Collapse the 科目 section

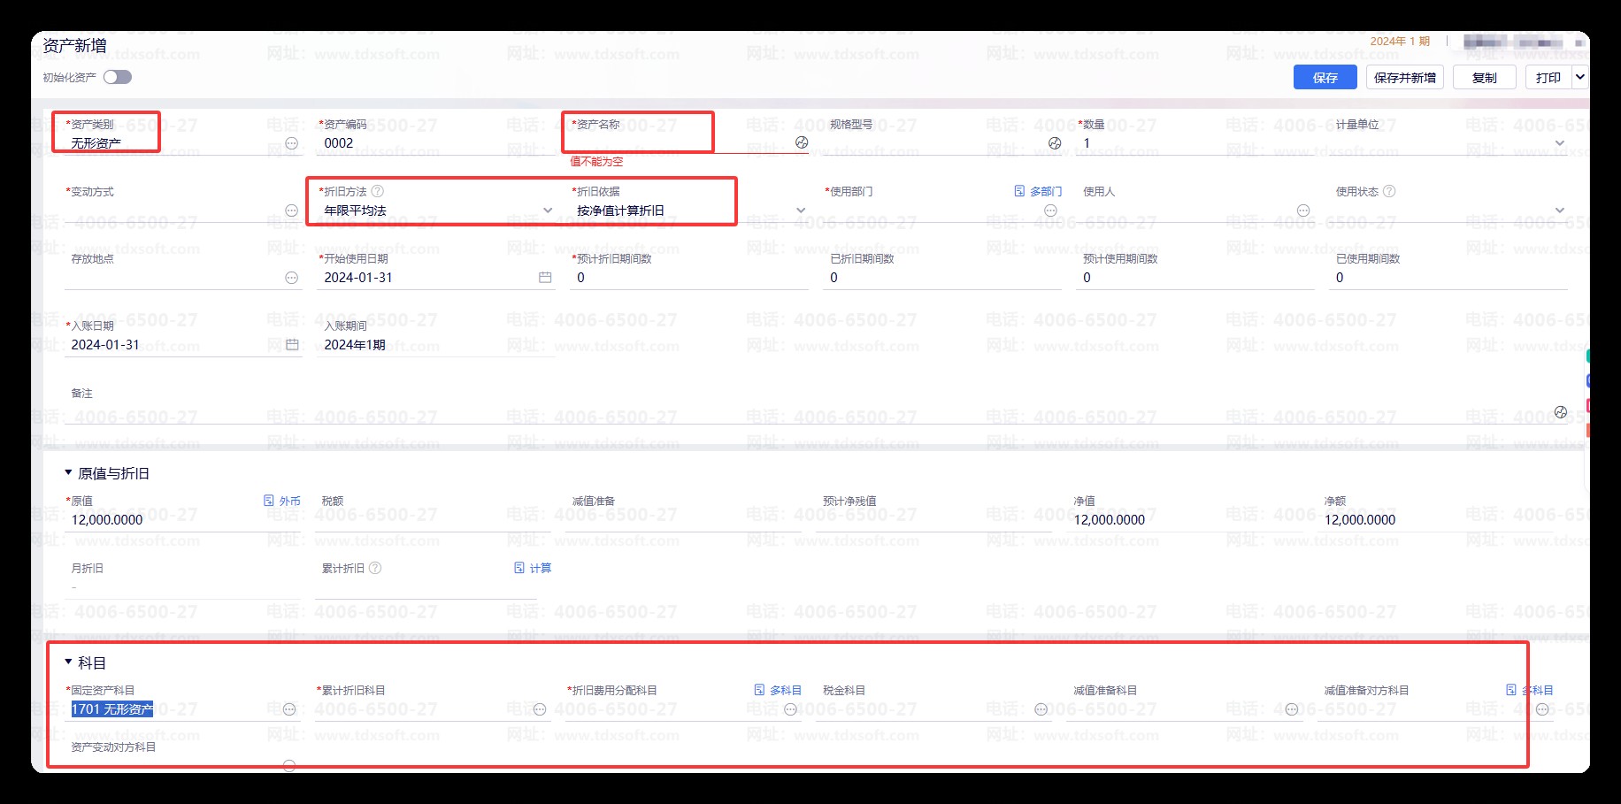coord(69,662)
